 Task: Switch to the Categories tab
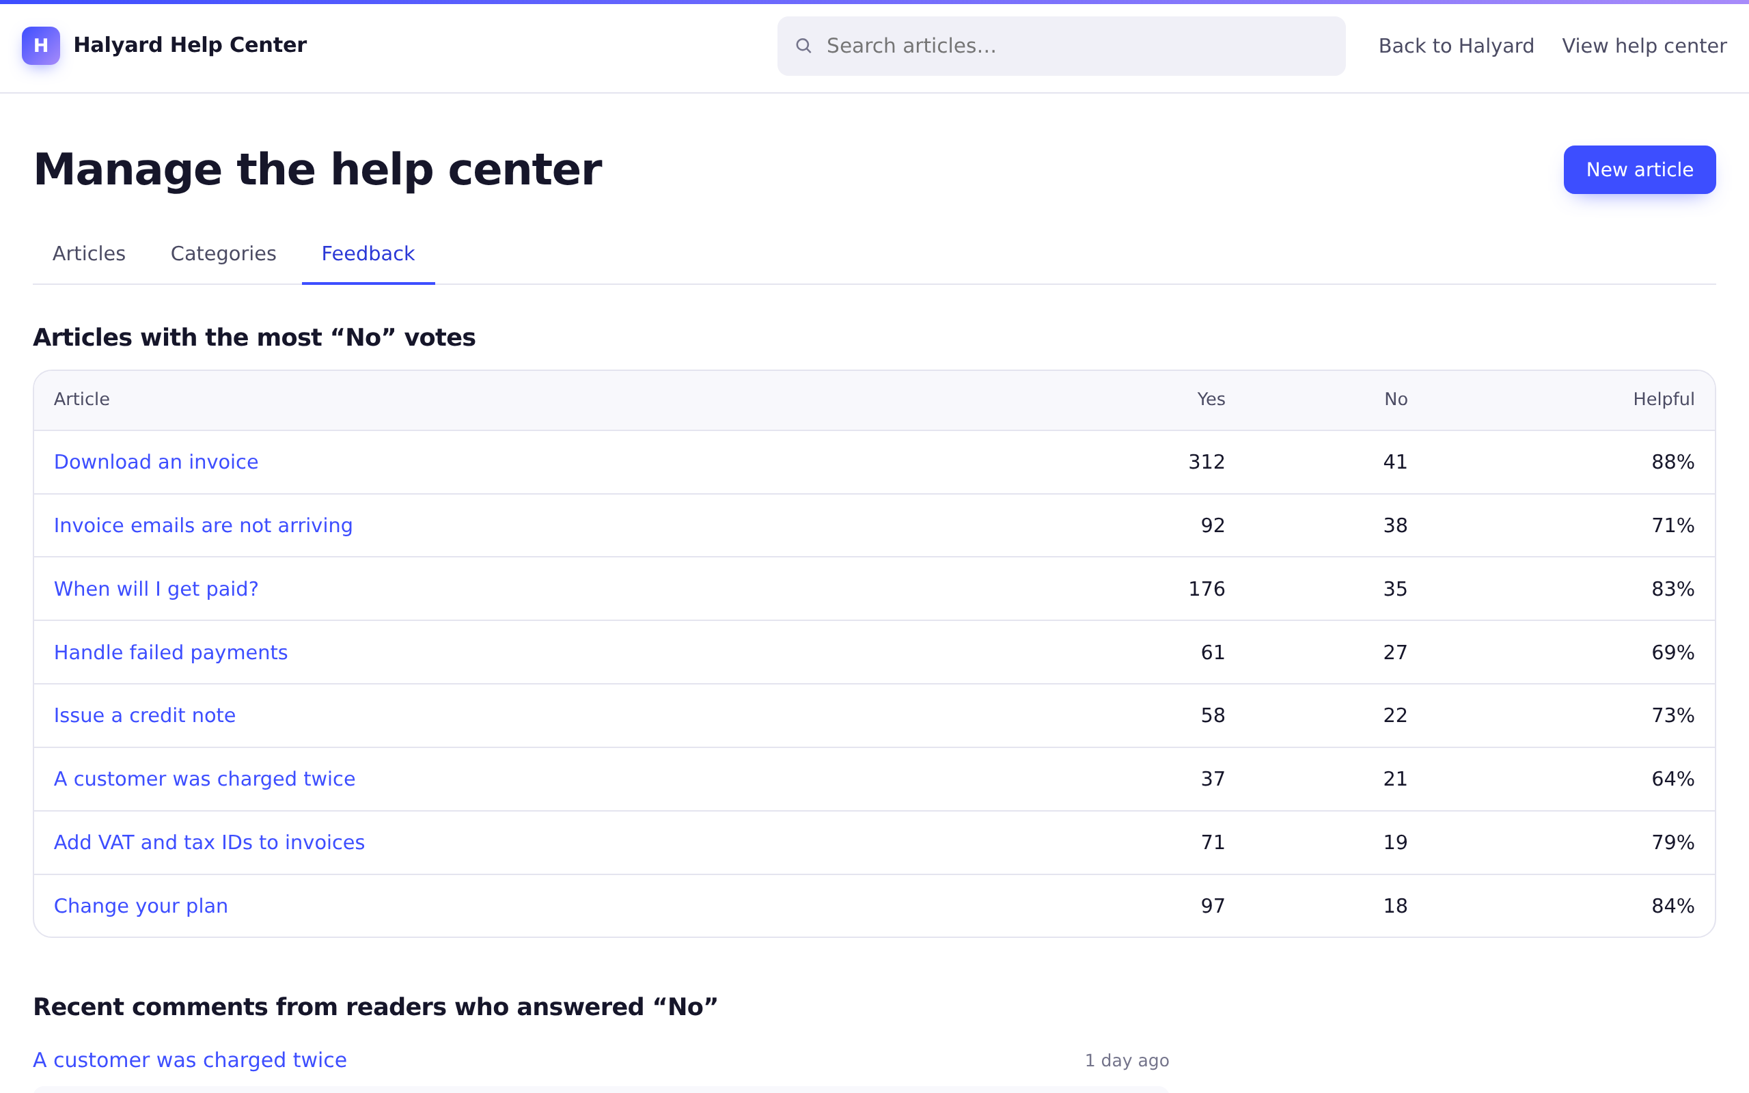point(223,253)
